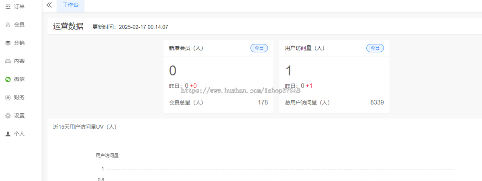Click the 运营数据 heading
482x181 pixels.
(x=68, y=26)
